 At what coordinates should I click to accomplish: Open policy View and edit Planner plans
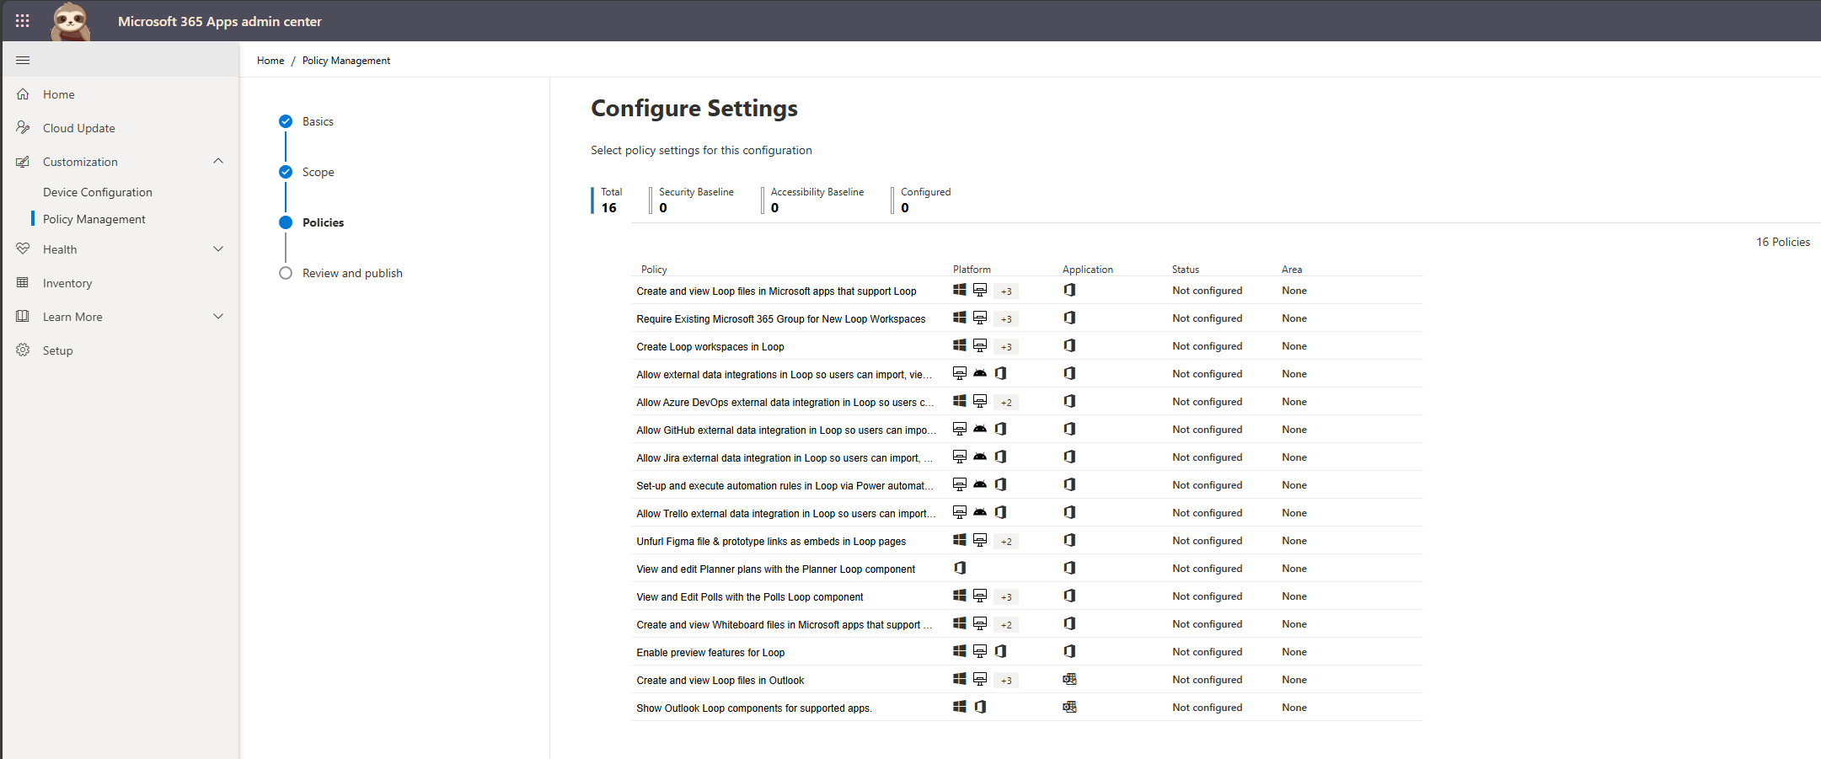point(775,569)
